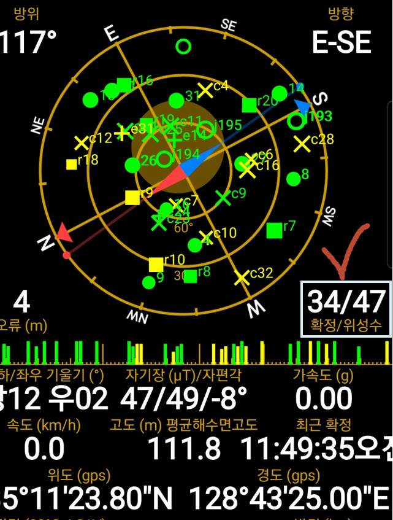Tap the 경도 (gps) label

point(289,475)
